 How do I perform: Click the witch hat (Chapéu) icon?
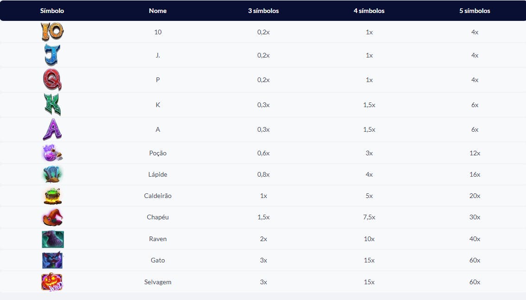coord(52,217)
